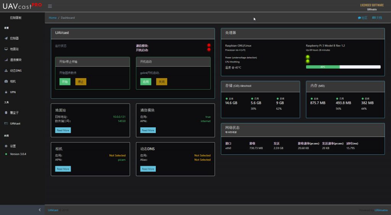Click the green undervoltage detection indicator
Image resolution: width=391 pixels, height=215 pixels.
tap(308, 57)
